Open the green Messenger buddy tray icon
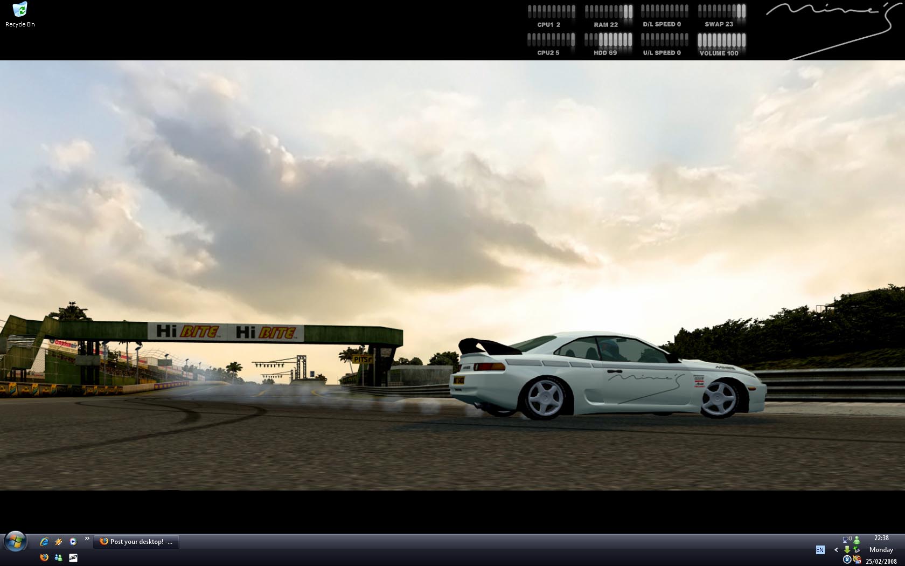The image size is (905, 566). (x=857, y=539)
